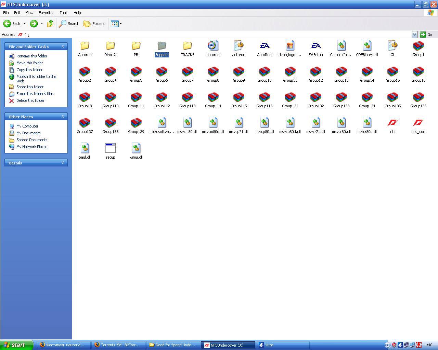This screenshot has height=350, width=438.
Task: Select the EASetup application icon
Action: click(315, 45)
